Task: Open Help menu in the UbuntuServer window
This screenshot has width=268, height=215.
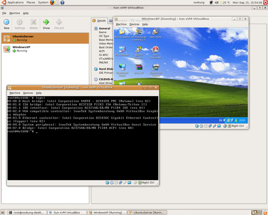Action: coord(39,93)
